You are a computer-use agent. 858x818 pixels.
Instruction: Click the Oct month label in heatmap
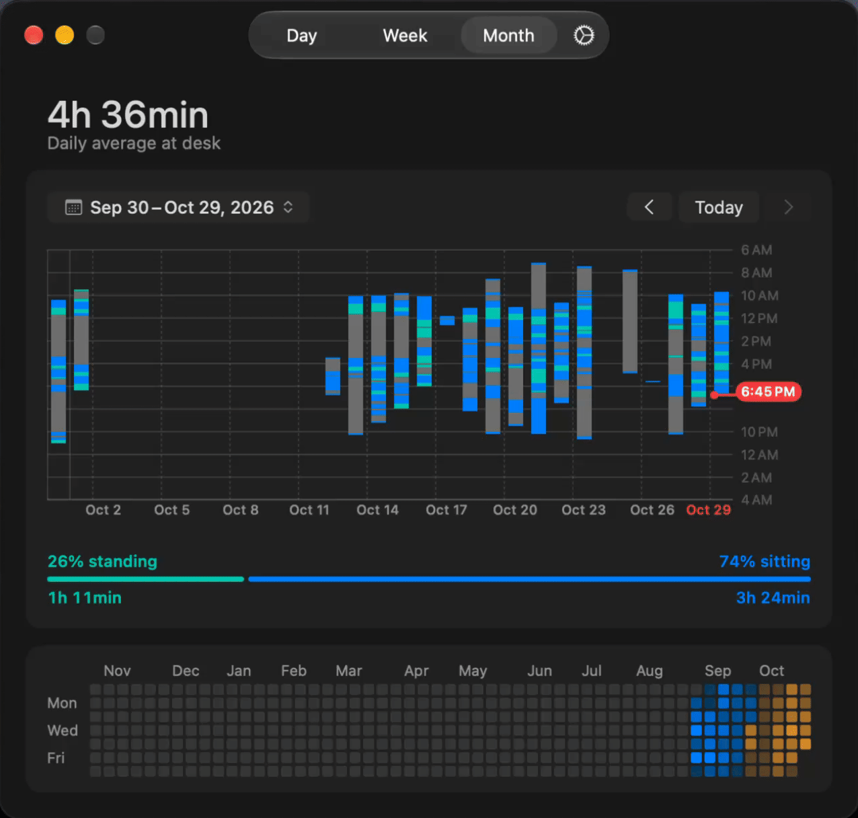pos(771,671)
